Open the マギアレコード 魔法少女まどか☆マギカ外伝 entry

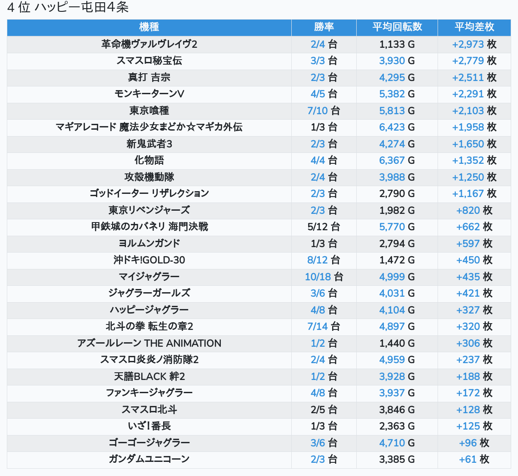149,127
